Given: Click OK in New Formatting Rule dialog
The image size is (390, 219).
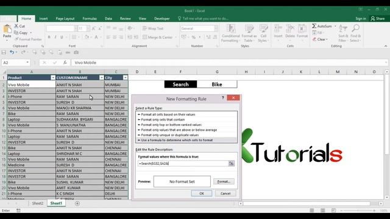Looking at the screenshot, I should click(x=202, y=193).
